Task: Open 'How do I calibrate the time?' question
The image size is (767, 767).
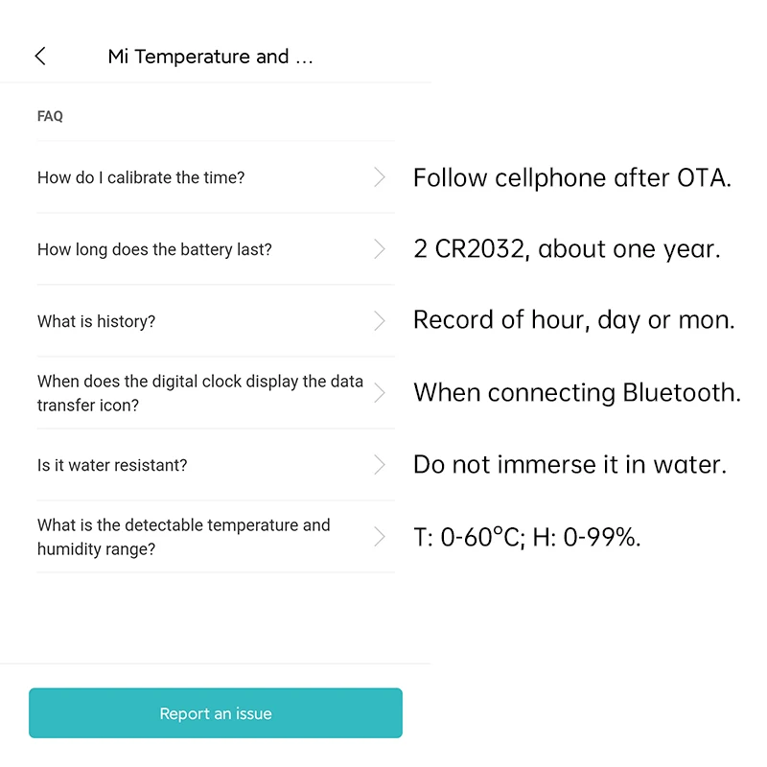Action: tap(142, 177)
